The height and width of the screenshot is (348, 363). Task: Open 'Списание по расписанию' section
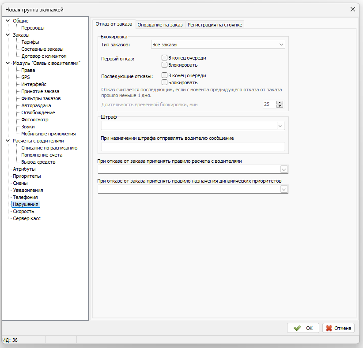click(49, 148)
